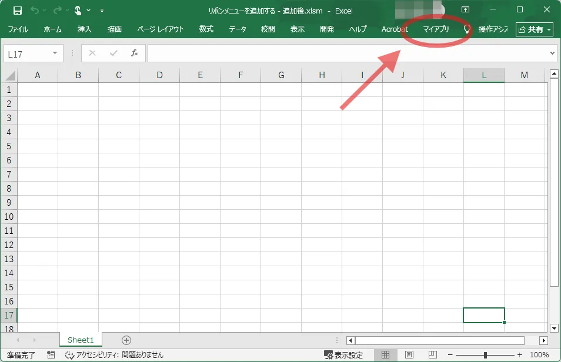Customize the Quick Access Toolbar via its dropdown
Image resolution: width=561 pixels, height=362 pixels.
click(x=102, y=11)
